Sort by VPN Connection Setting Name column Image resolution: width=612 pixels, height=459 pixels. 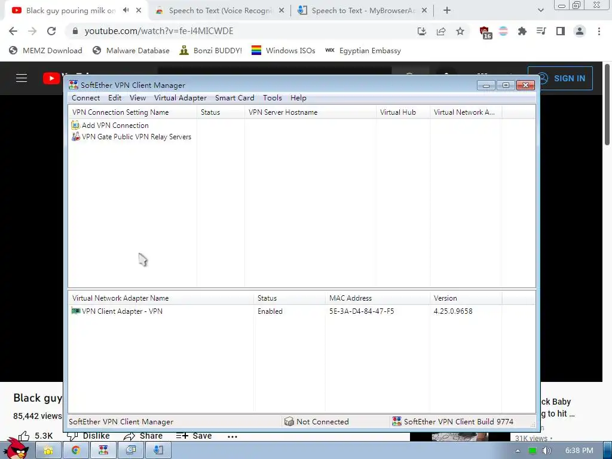tap(132, 112)
